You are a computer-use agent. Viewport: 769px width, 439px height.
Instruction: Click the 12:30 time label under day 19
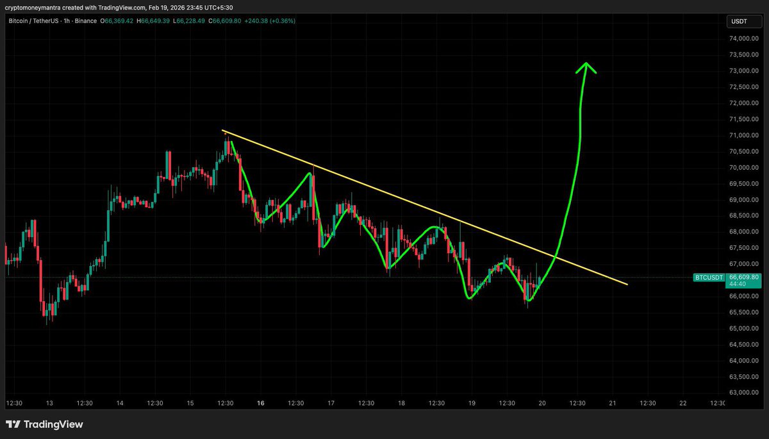tap(506, 404)
